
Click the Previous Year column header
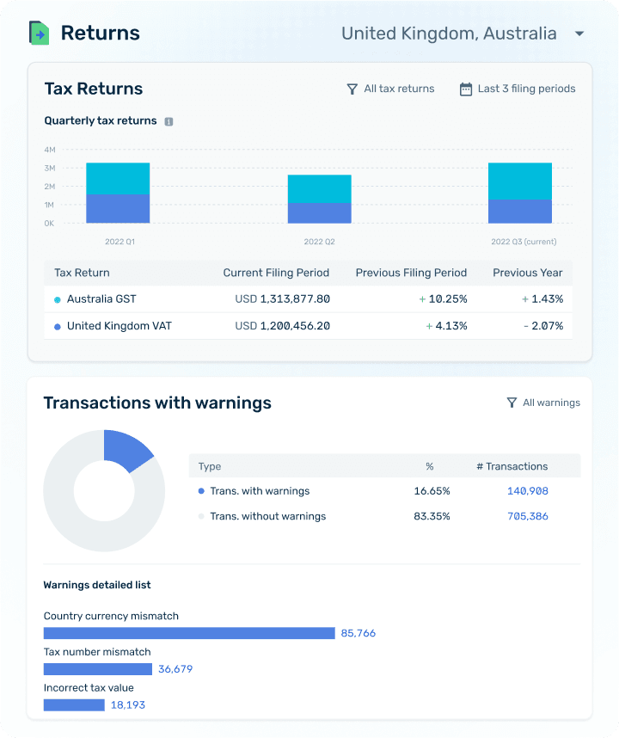coord(527,273)
